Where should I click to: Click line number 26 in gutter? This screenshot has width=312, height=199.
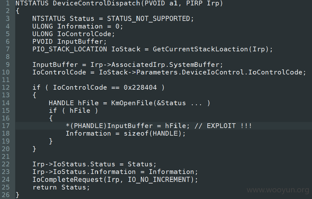pyautogui.click(x=6, y=195)
